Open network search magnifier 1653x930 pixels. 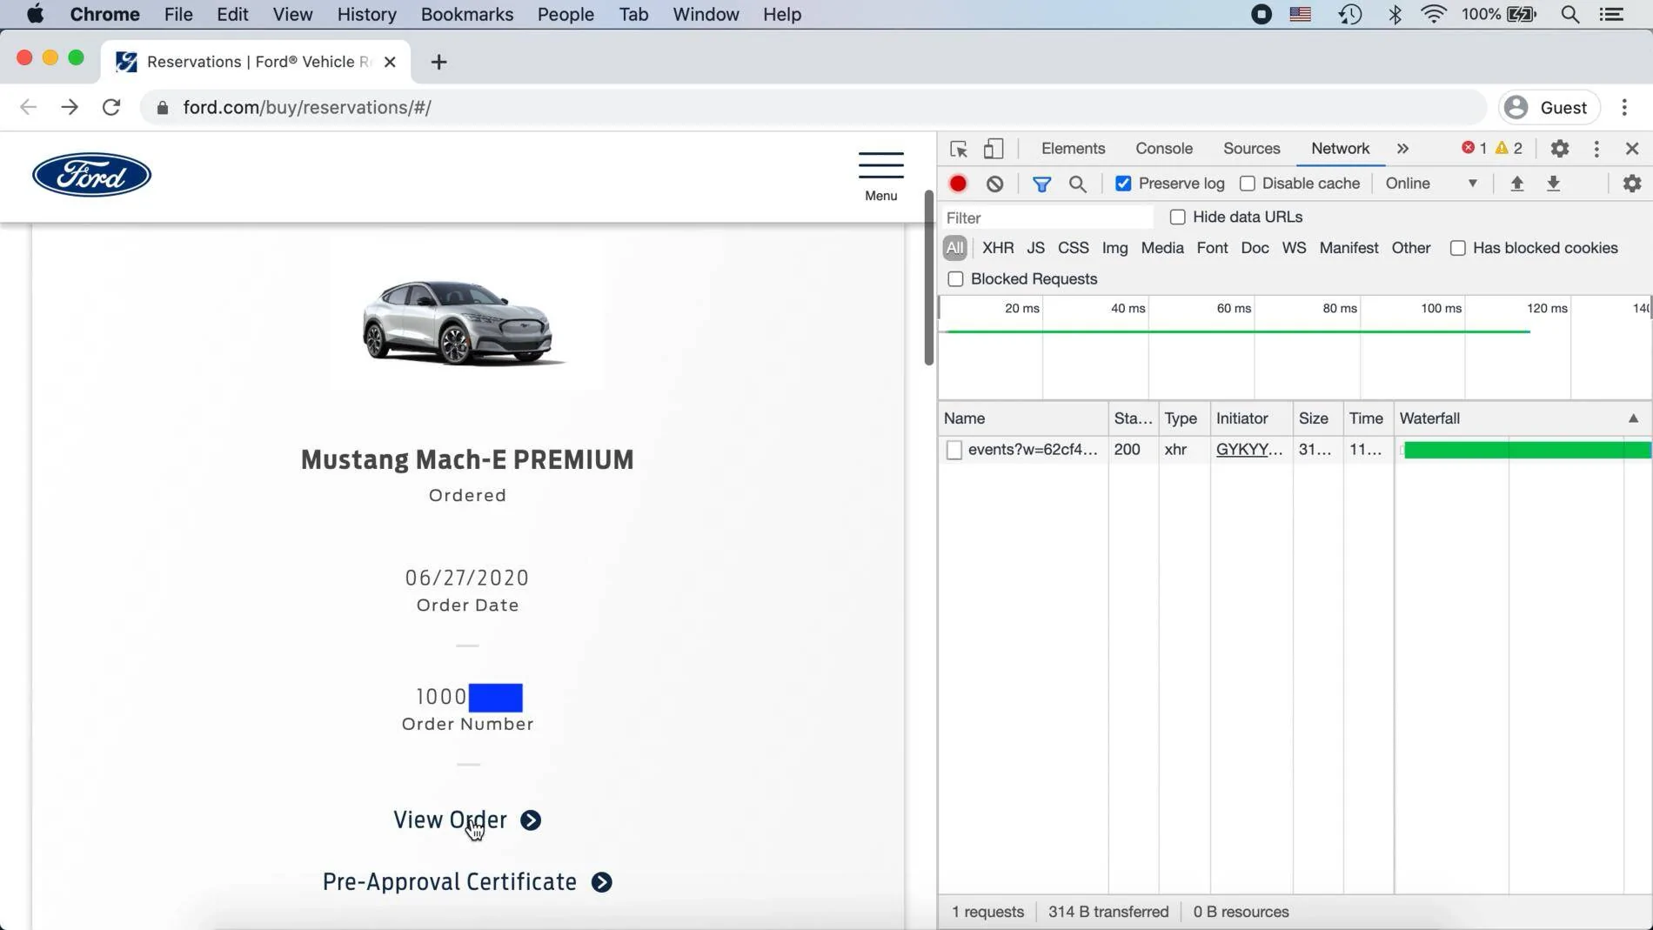tap(1078, 184)
